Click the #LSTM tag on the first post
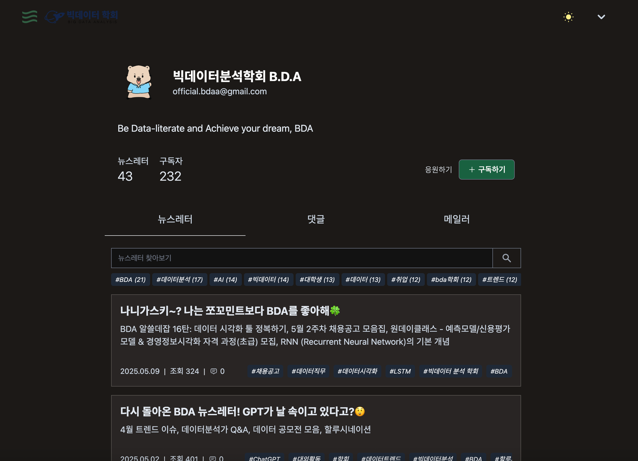The height and width of the screenshot is (461, 638). [400, 371]
